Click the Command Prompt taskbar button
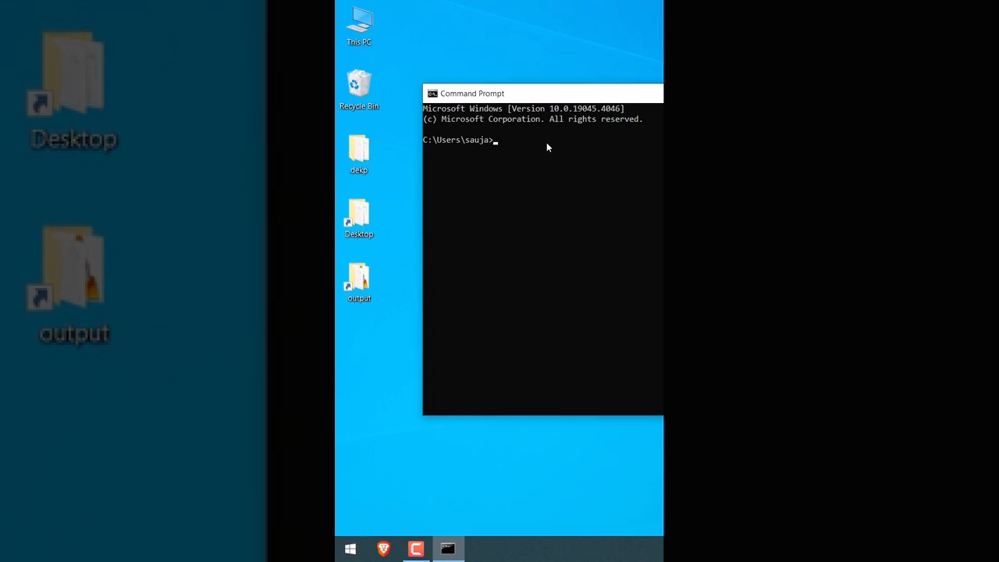Viewport: 999px width, 562px height. click(x=448, y=550)
